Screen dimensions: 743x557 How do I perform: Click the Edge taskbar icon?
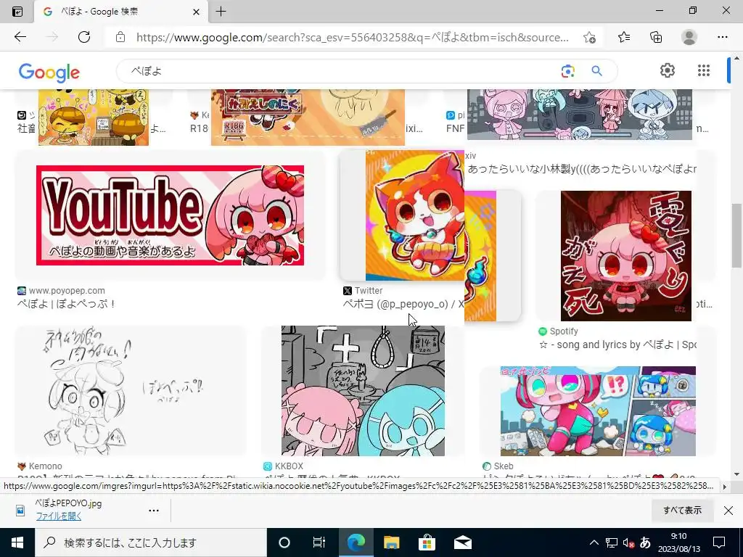[x=356, y=542]
